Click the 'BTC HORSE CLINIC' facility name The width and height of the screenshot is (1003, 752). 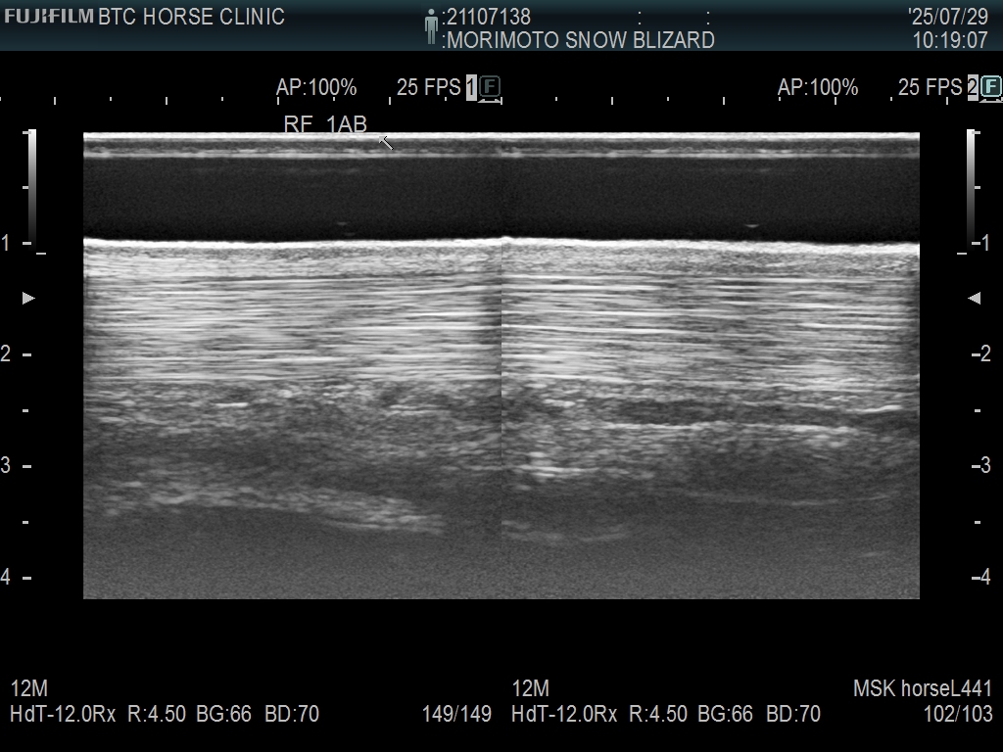tap(191, 17)
